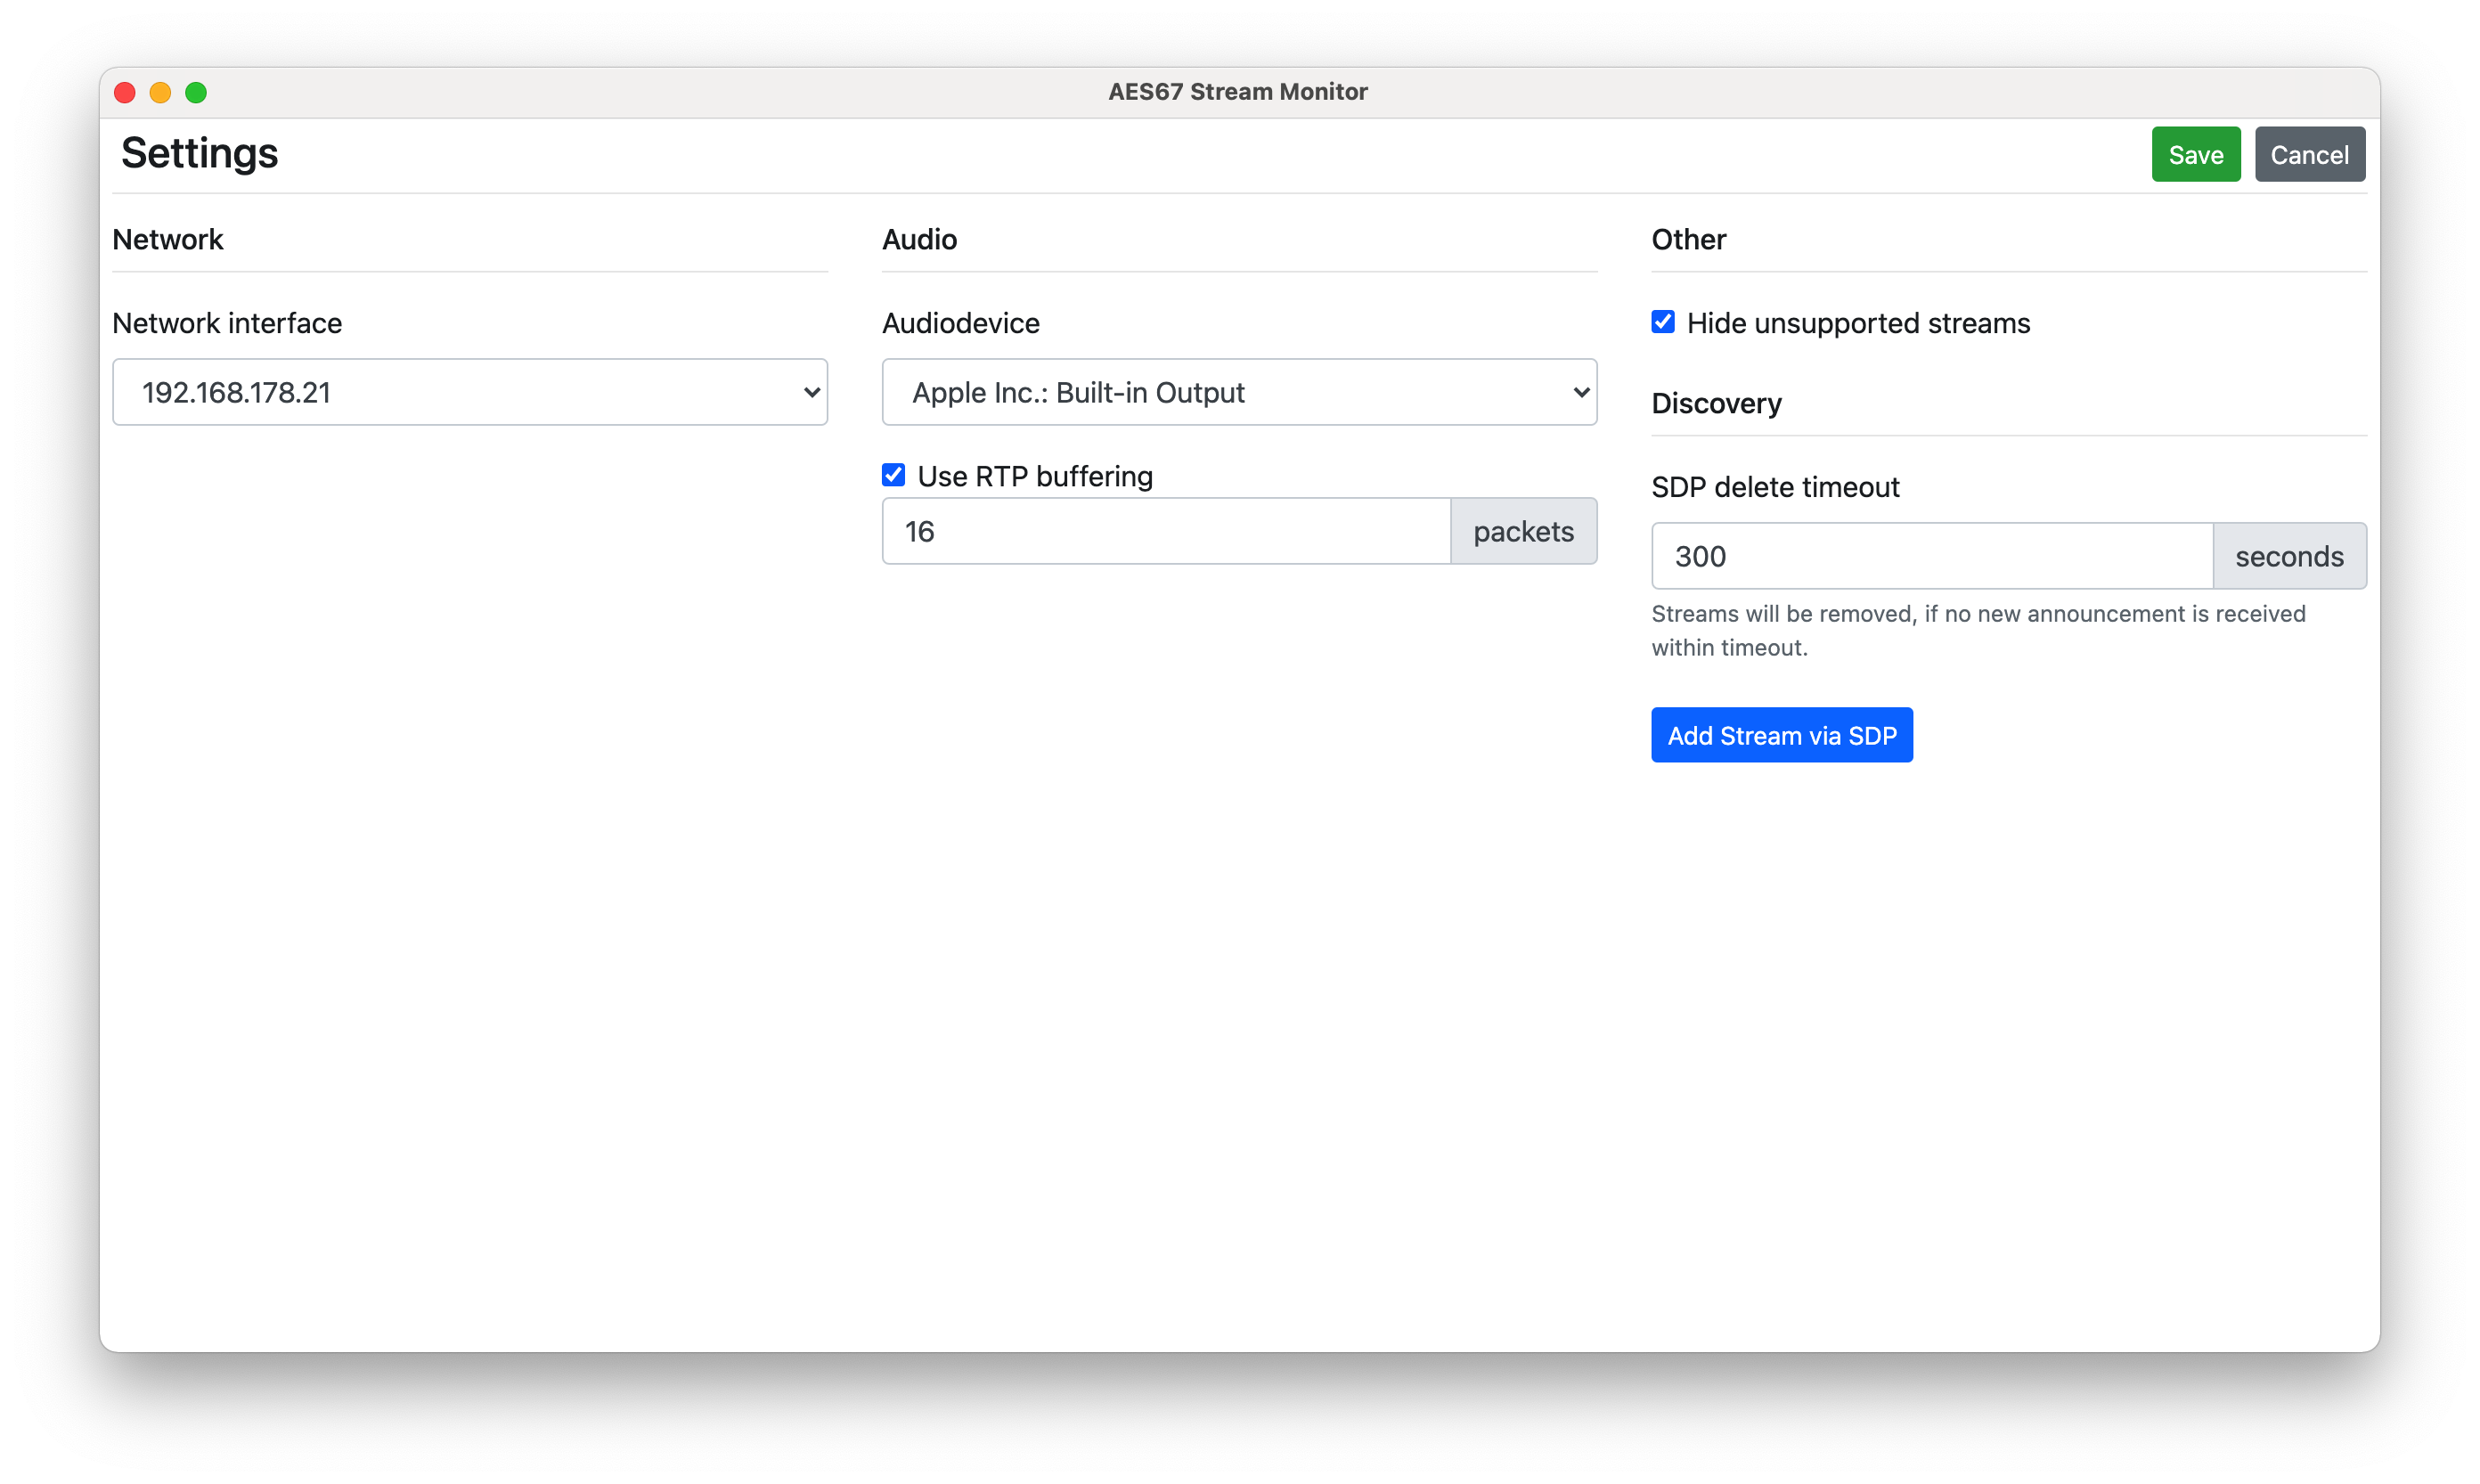Click Add Stream via SDP button
The height and width of the screenshot is (1484, 2480).
[x=1782, y=735]
